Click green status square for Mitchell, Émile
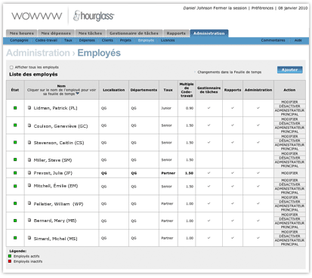Image resolution: width=312 pixels, height=278 pixels. click(15, 186)
